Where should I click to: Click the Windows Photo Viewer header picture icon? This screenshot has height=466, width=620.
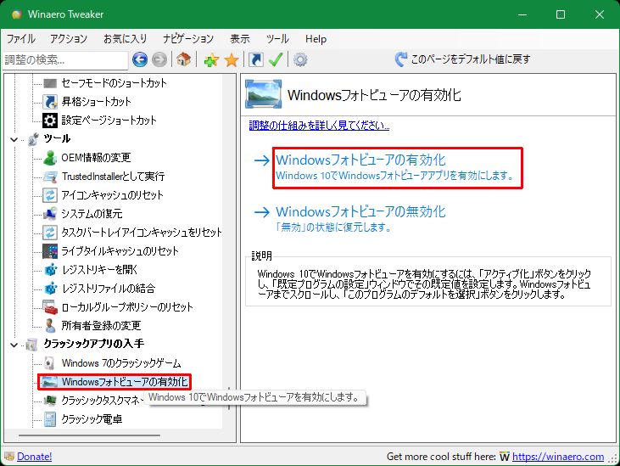263,94
